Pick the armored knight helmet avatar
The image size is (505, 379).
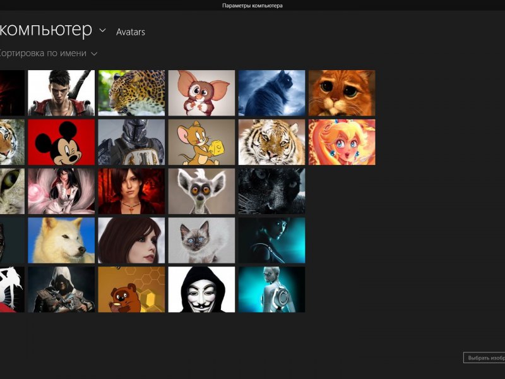[x=131, y=142]
